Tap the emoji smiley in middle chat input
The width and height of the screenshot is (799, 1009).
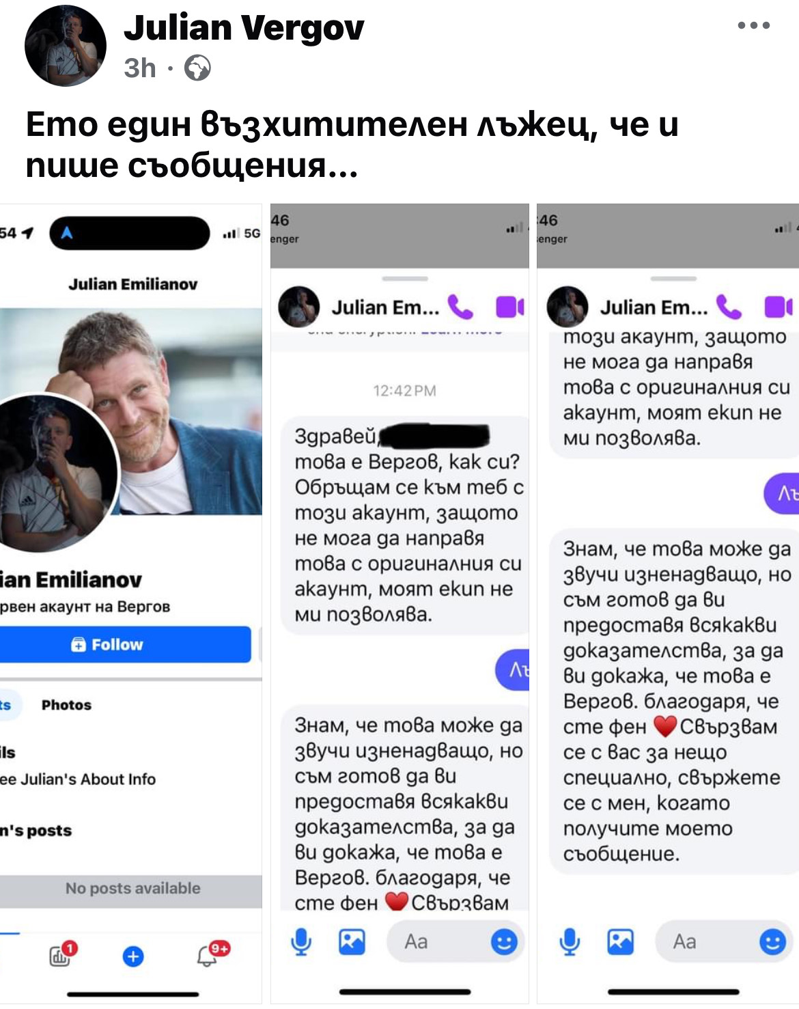click(504, 942)
